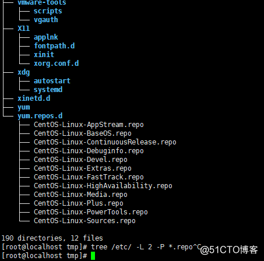Click CentOS-Linux-Devel.repo file name

pyautogui.click(x=80, y=160)
